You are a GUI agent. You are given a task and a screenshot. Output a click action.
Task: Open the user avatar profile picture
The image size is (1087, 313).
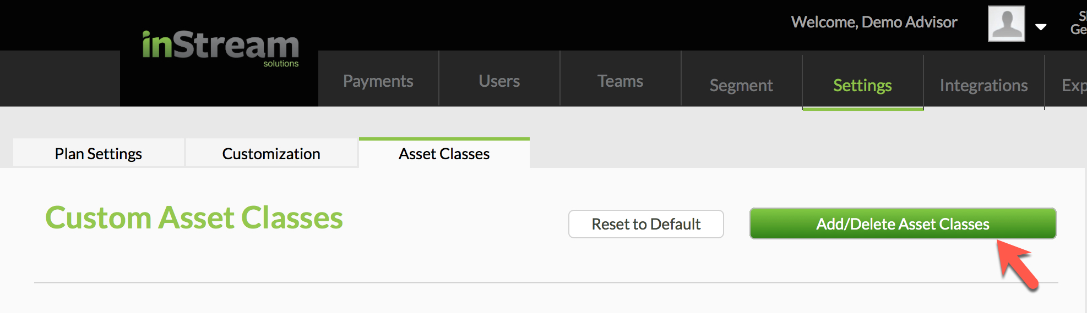1006,24
